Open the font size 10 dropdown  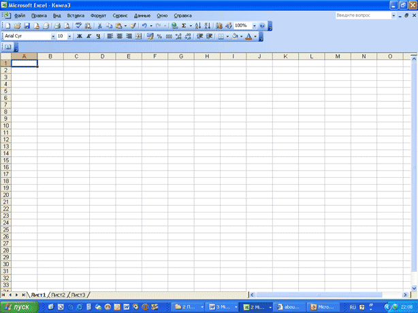point(69,37)
